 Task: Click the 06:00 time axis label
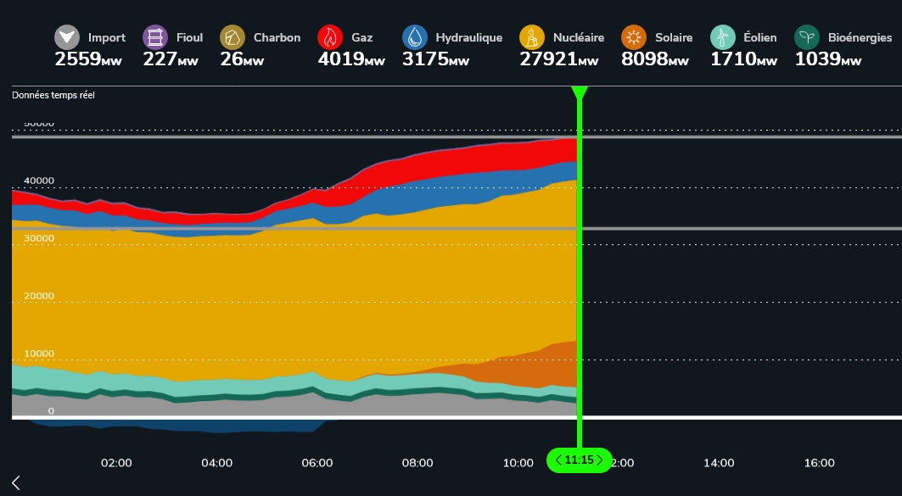317,463
